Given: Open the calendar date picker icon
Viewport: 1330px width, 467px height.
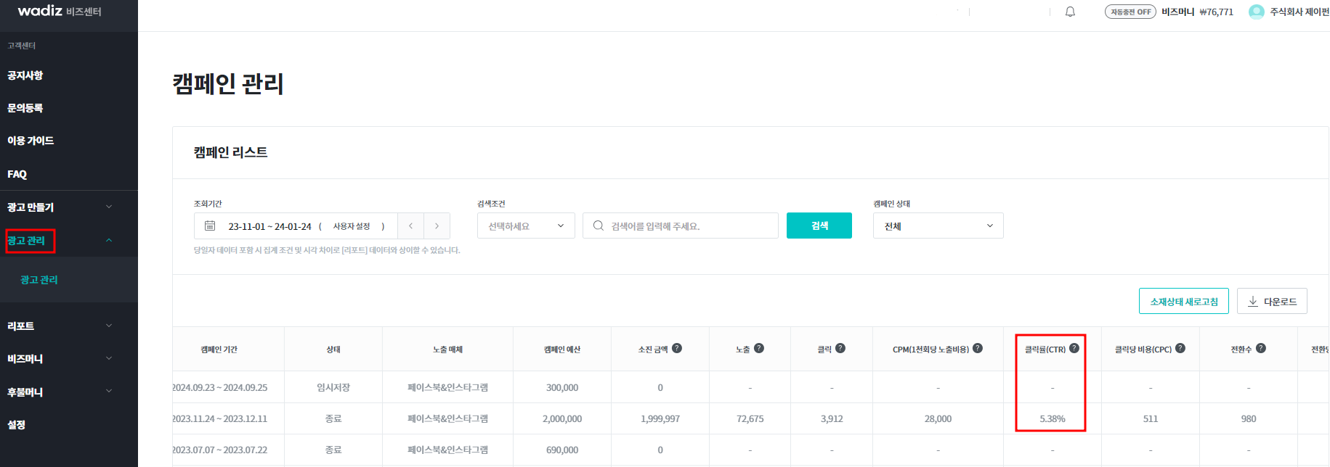Looking at the screenshot, I should coord(210,226).
